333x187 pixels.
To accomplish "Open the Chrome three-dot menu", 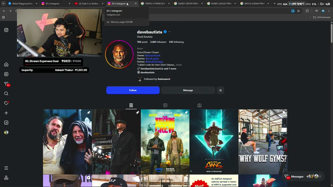I will (329, 11).
